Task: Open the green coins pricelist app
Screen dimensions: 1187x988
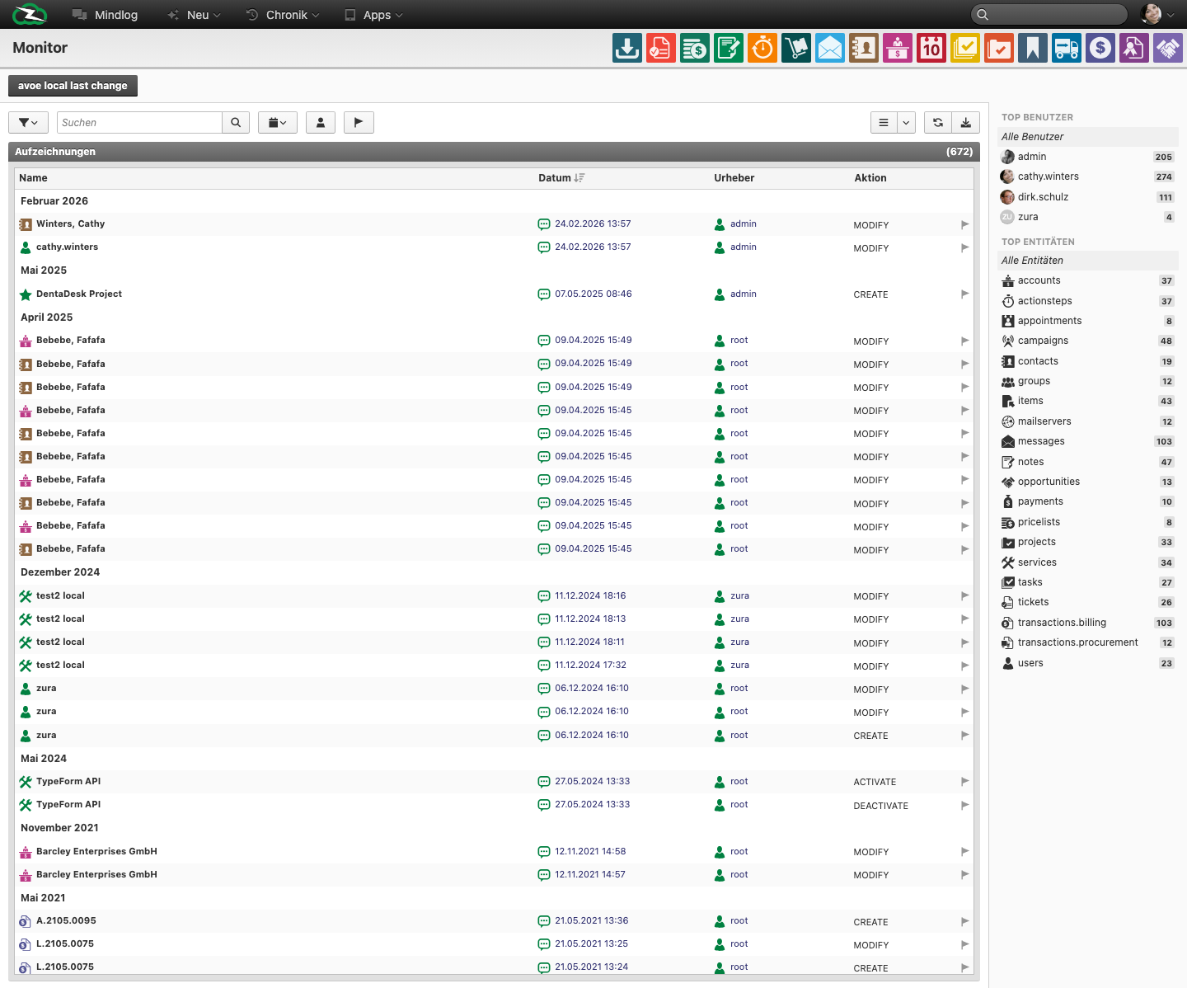Action: pos(695,48)
